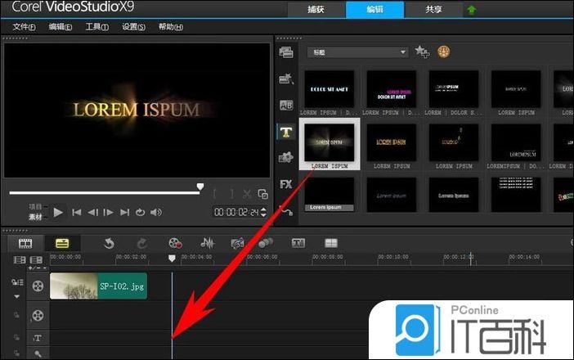The height and width of the screenshot is (360, 574).
Task: Toggle repeat playback in preview controls
Action: [x=140, y=212]
